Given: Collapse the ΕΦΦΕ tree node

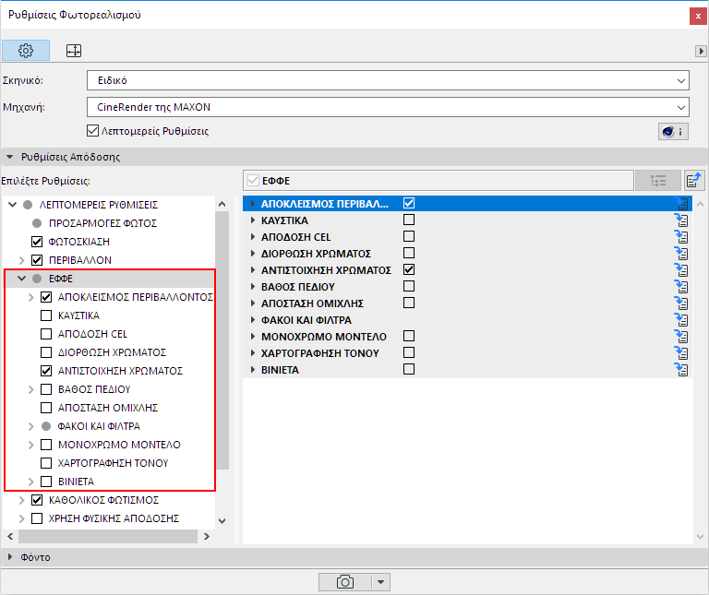Looking at the screenshot, I should click(x=21, y=279).
